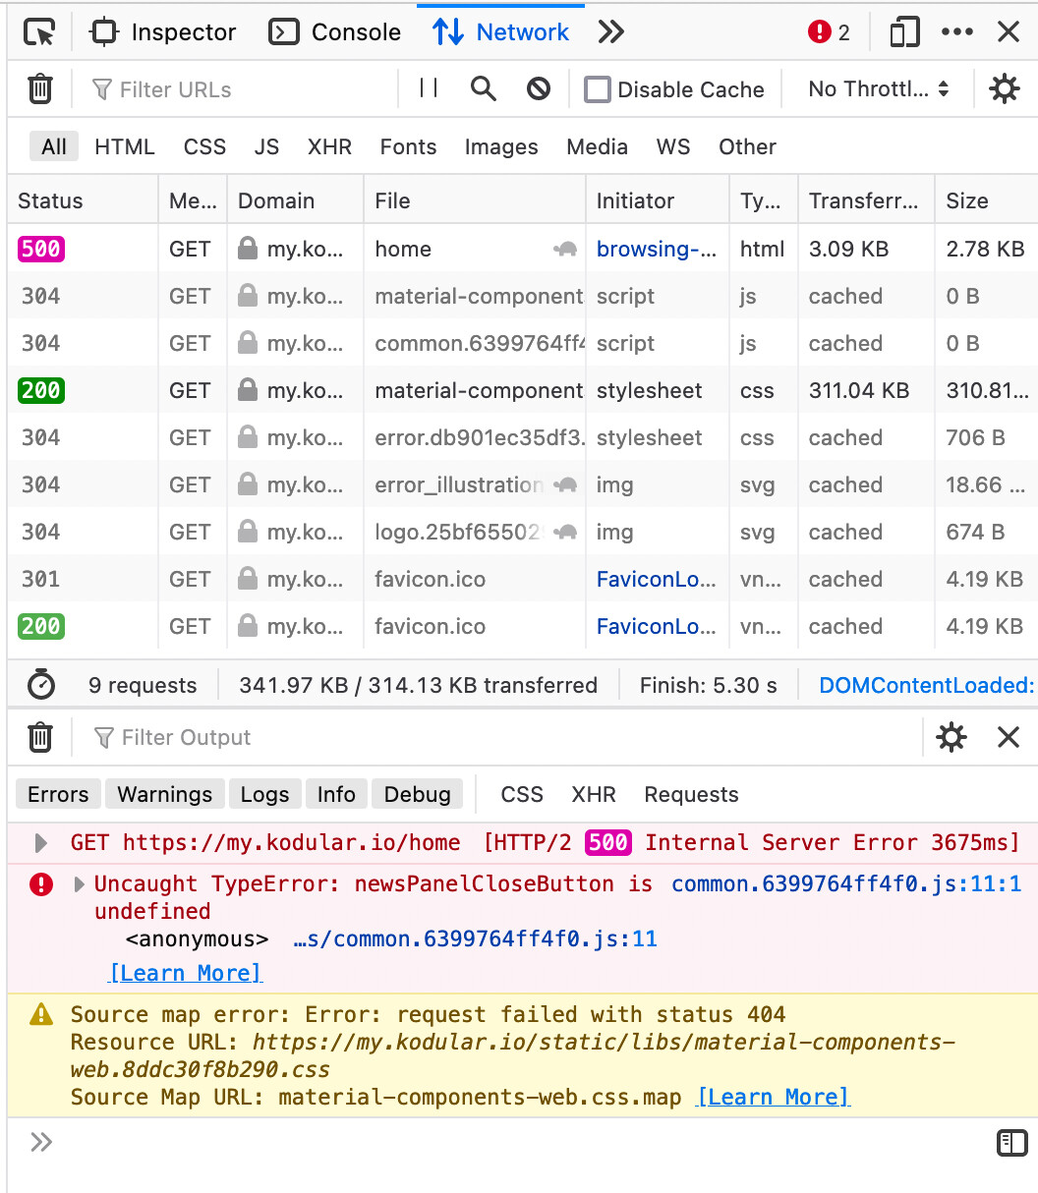Open the No Throttling dropdown

878,89
